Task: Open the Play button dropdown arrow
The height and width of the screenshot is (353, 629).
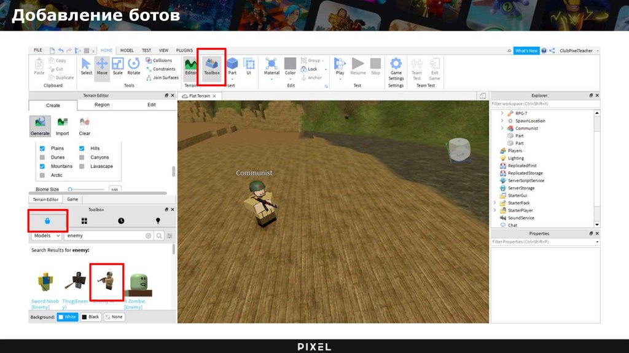Action: point(340,79)
